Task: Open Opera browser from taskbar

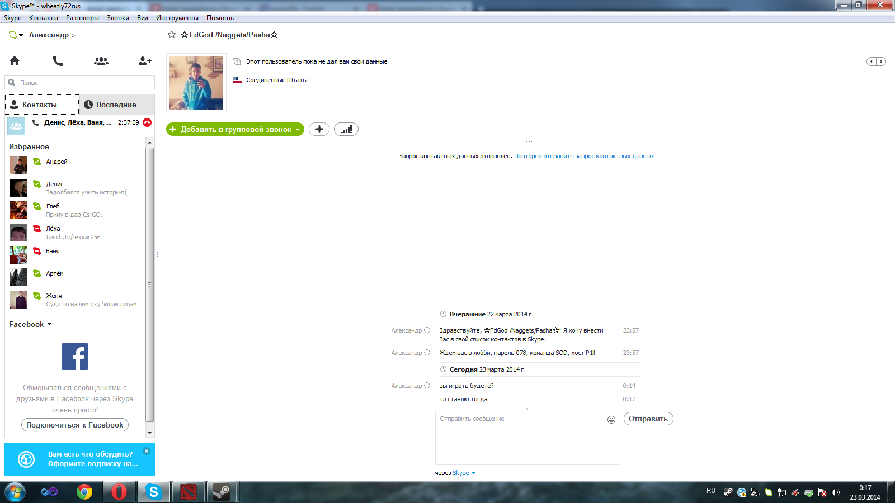Action: 119,492
